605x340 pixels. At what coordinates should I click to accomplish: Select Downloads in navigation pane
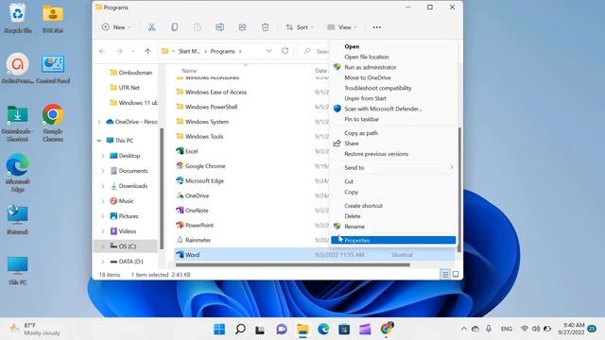pyautogui.click(x=132, y=186)
